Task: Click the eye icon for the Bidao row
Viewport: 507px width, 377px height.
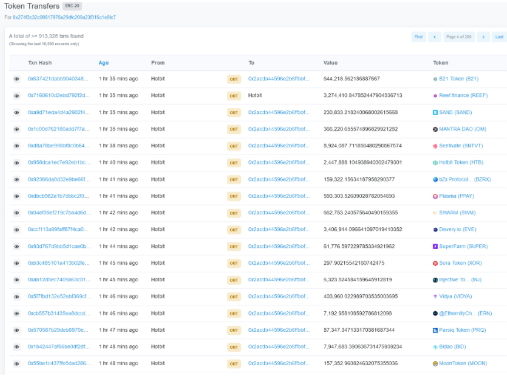Action: point(16,347)
